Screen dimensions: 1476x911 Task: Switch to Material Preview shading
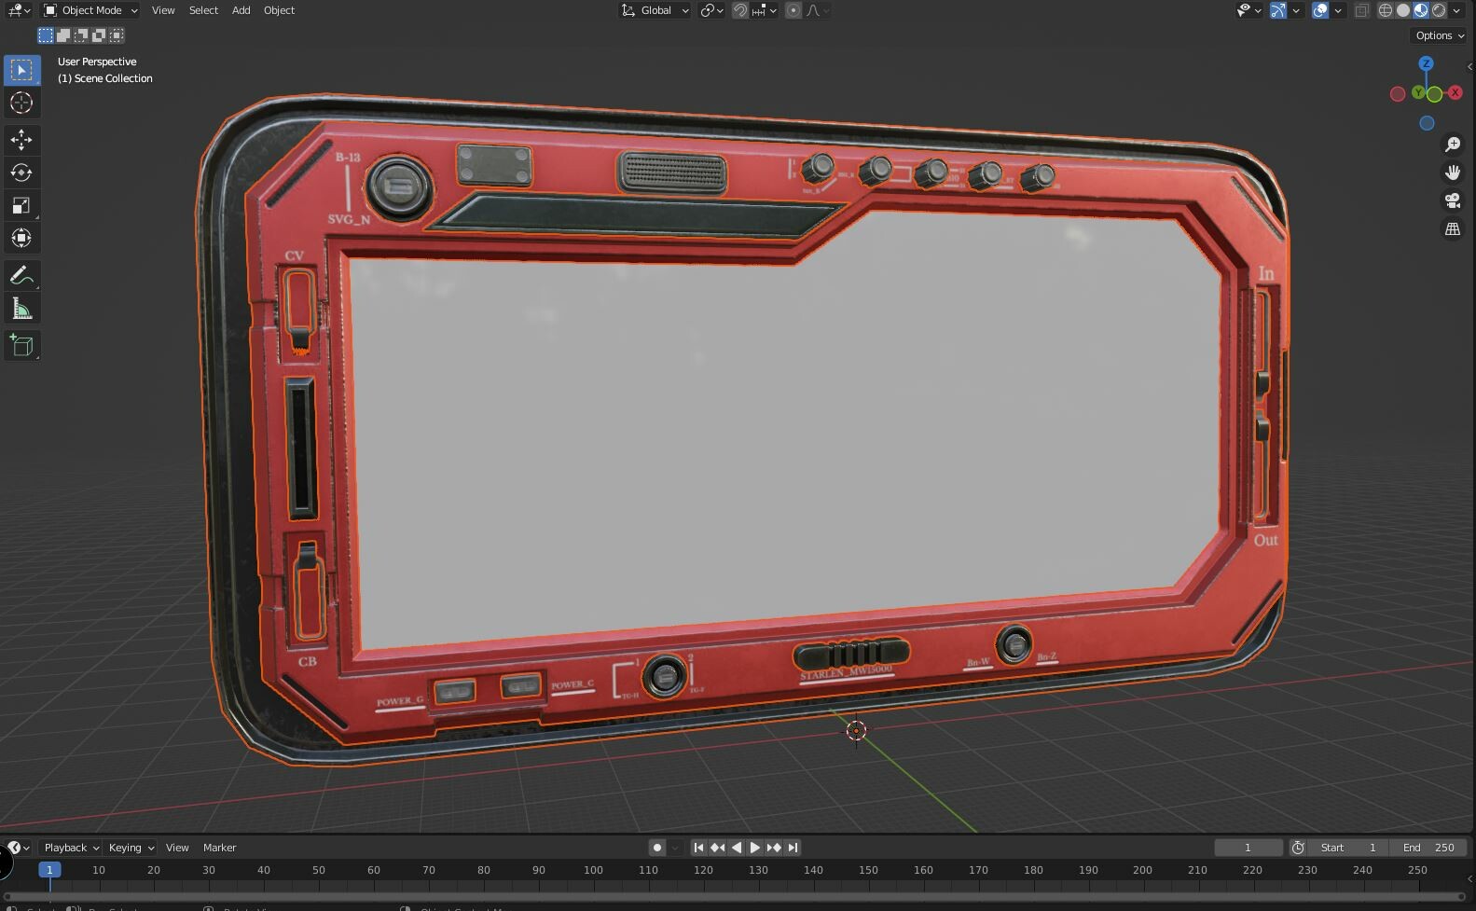point(1421,10)
